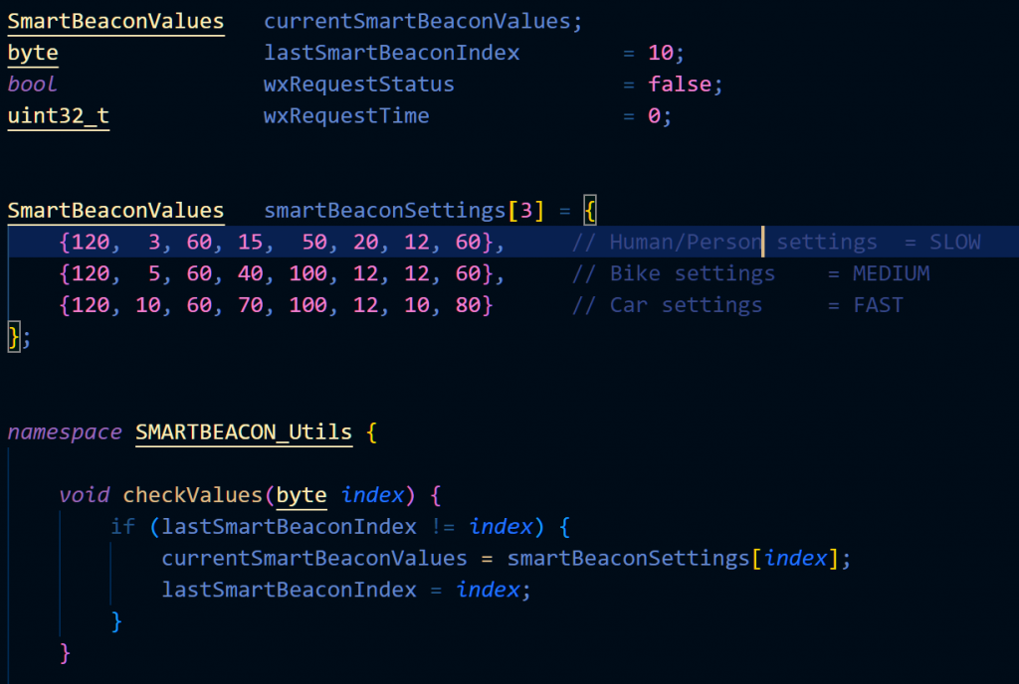Click the value 10 assigned to lastSmartBeaconIndex

pos(661,53)
